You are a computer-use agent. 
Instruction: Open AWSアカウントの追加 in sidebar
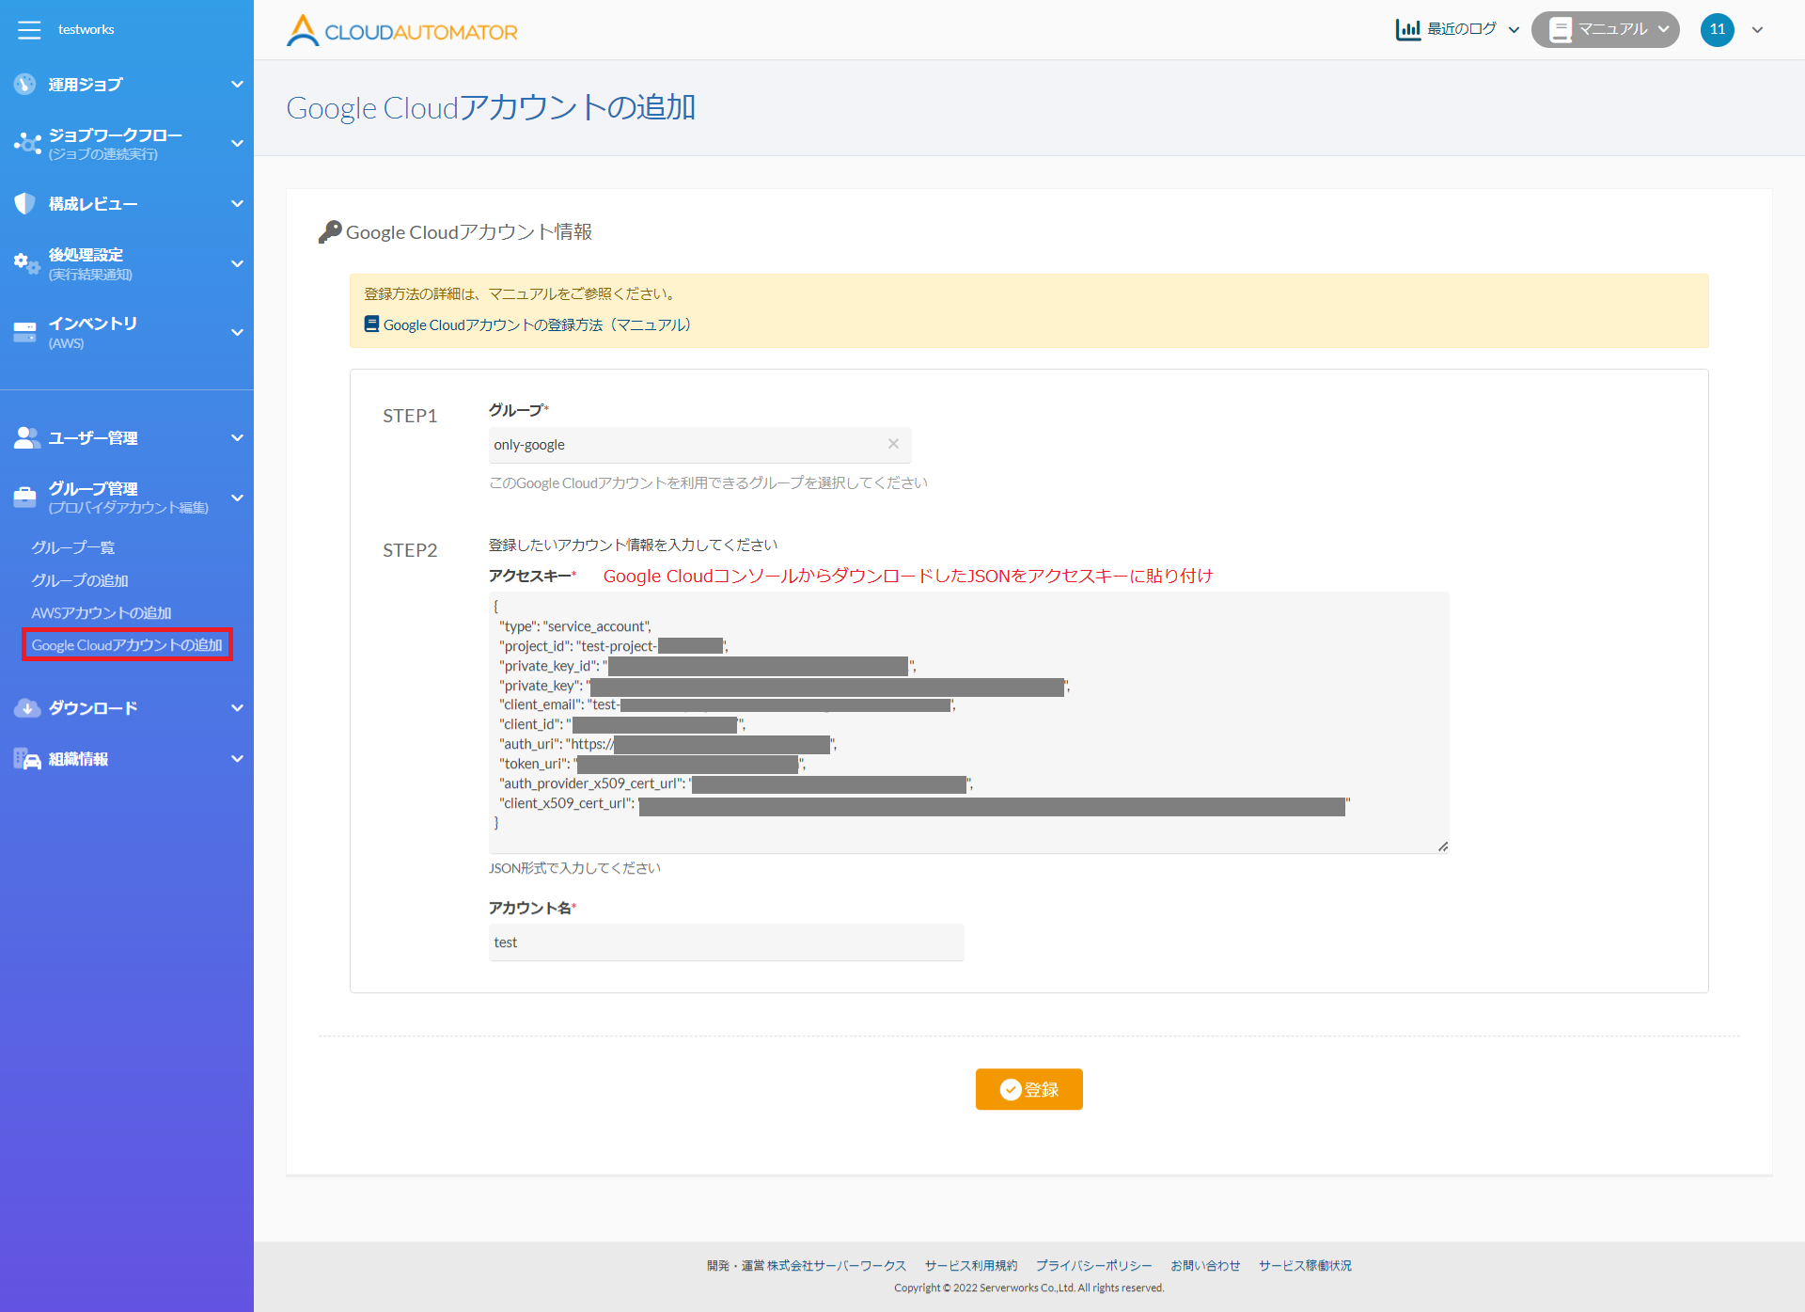102,612
